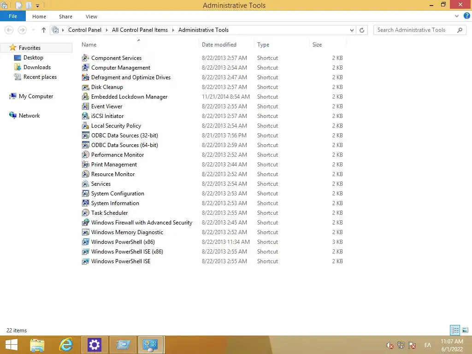The height and width of the screenshot is (354, 472).
Task: Sort the list by Name column
Action: pyautogui.click(x=89, y=45)
